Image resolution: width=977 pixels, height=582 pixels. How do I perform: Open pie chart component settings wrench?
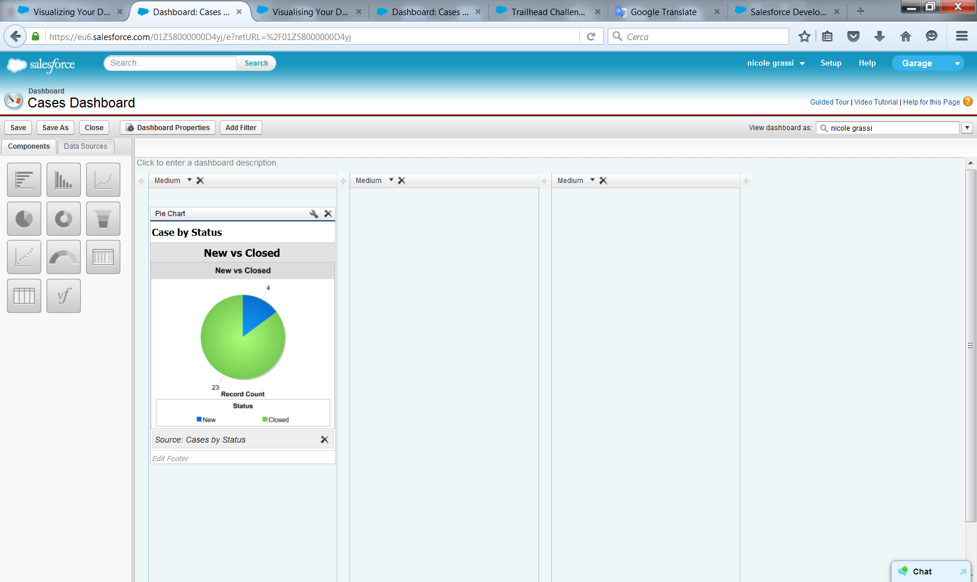(x=313, y=214)
